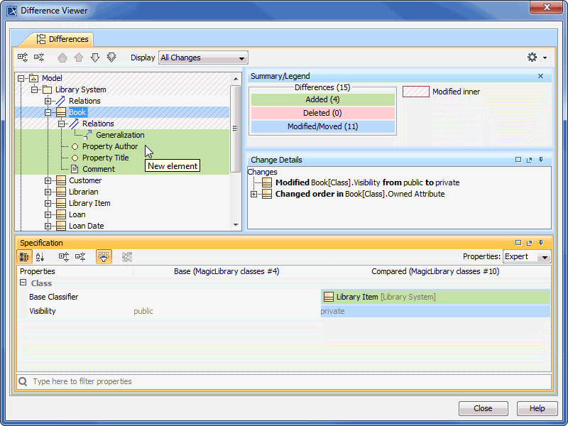Go to previous change arrow icon

tap(79, 58)
